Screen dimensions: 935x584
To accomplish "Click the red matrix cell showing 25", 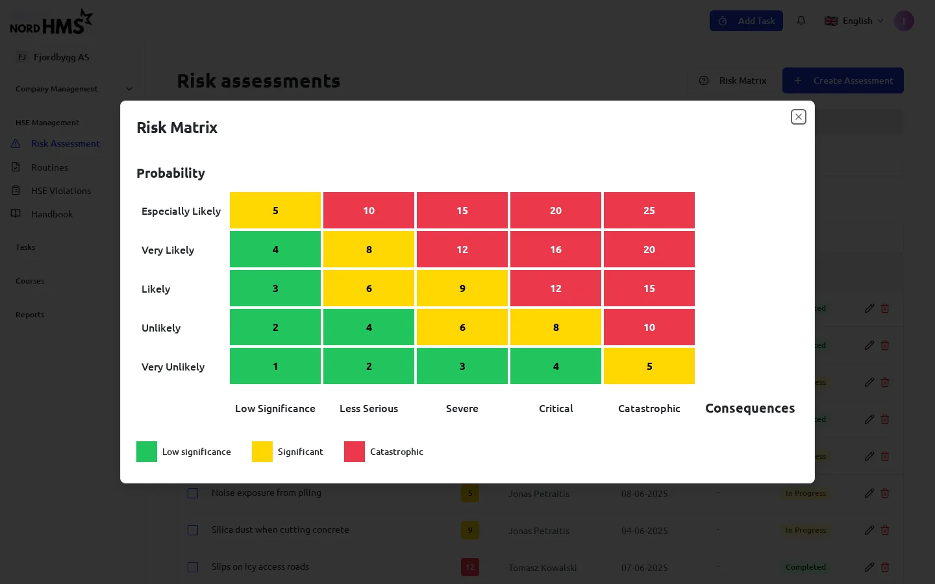I will [x=649, y=210].
